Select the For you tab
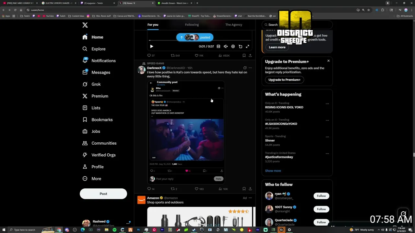Screen dimensions: 415x233 153,25
